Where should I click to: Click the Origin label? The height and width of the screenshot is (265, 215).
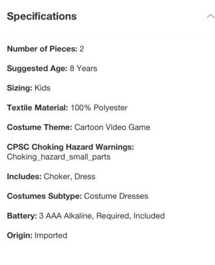pos(20,235)
